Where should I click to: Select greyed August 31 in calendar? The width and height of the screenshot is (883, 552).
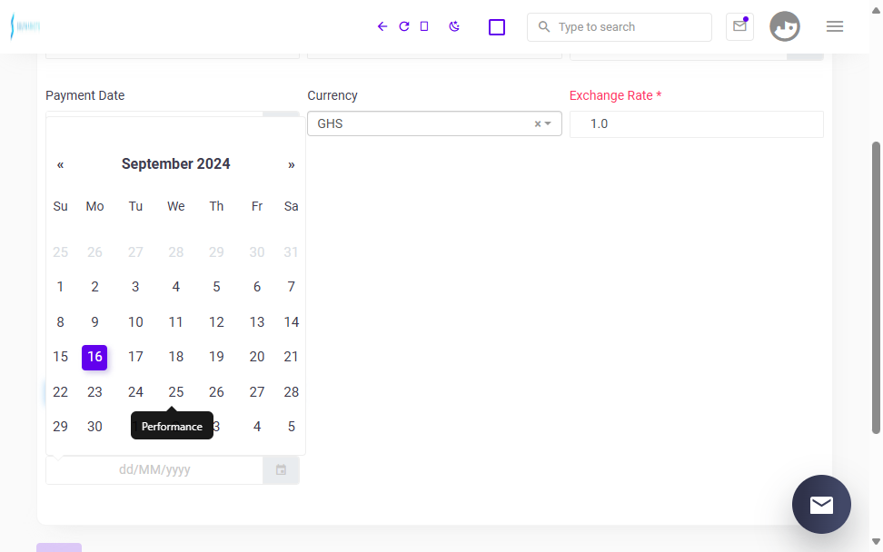(291, 252)
